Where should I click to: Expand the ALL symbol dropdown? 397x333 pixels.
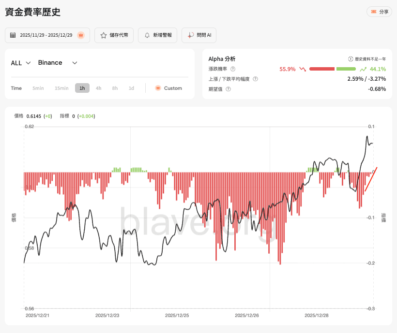(x=21, y=63)
